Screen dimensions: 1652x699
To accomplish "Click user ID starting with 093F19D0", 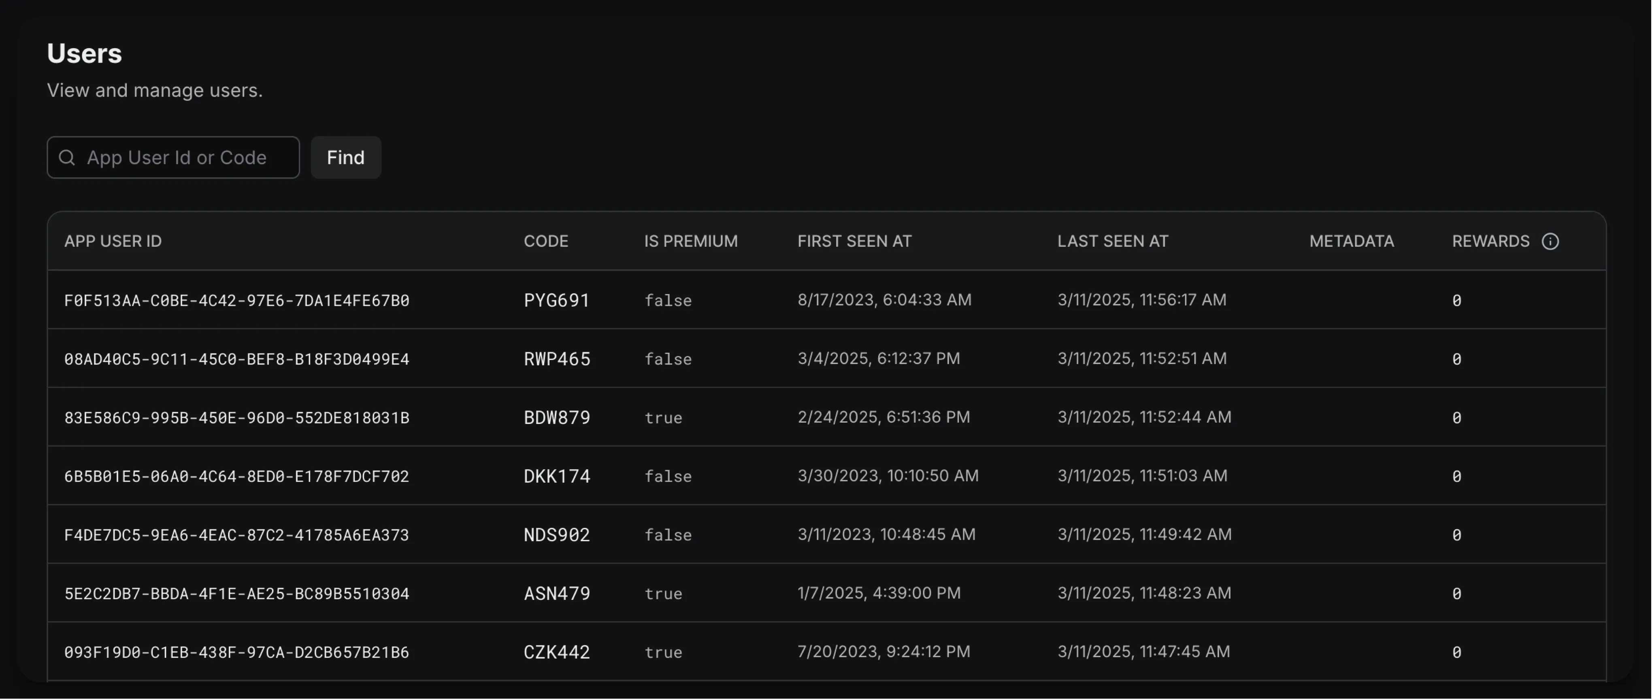I will pyautogui.click(x=236, y=652).
